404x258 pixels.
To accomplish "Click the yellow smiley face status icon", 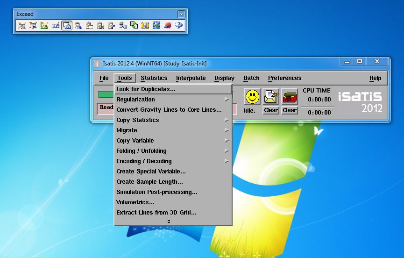I will pos(252,97).
